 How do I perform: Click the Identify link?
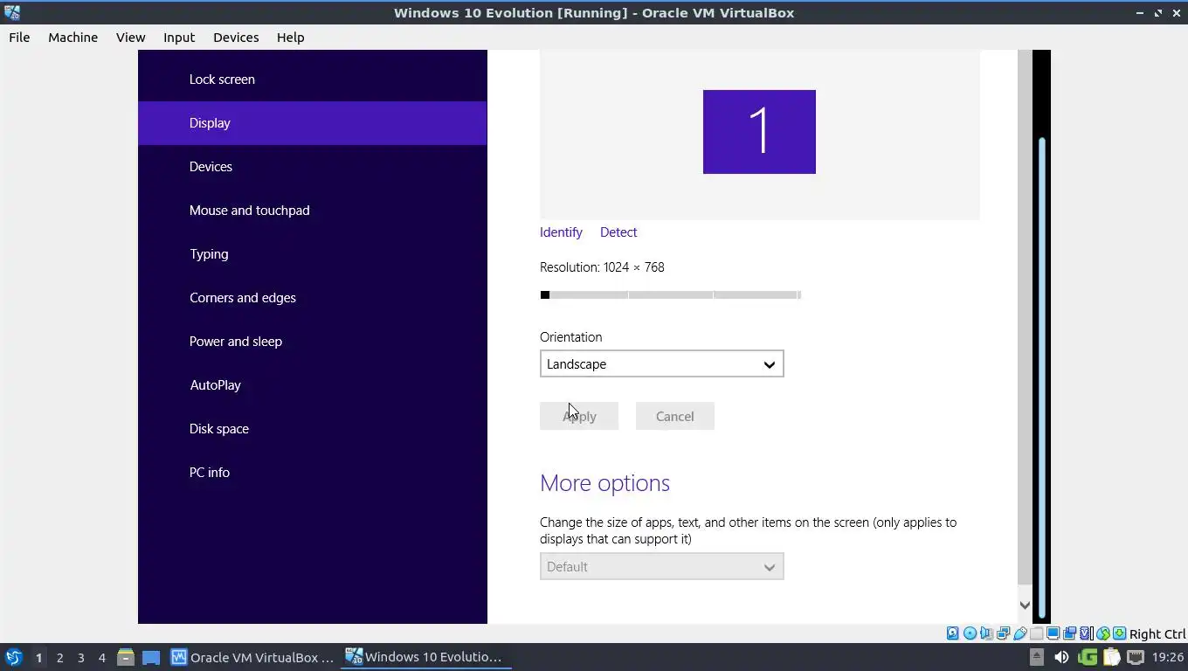(x=561, y=232)
